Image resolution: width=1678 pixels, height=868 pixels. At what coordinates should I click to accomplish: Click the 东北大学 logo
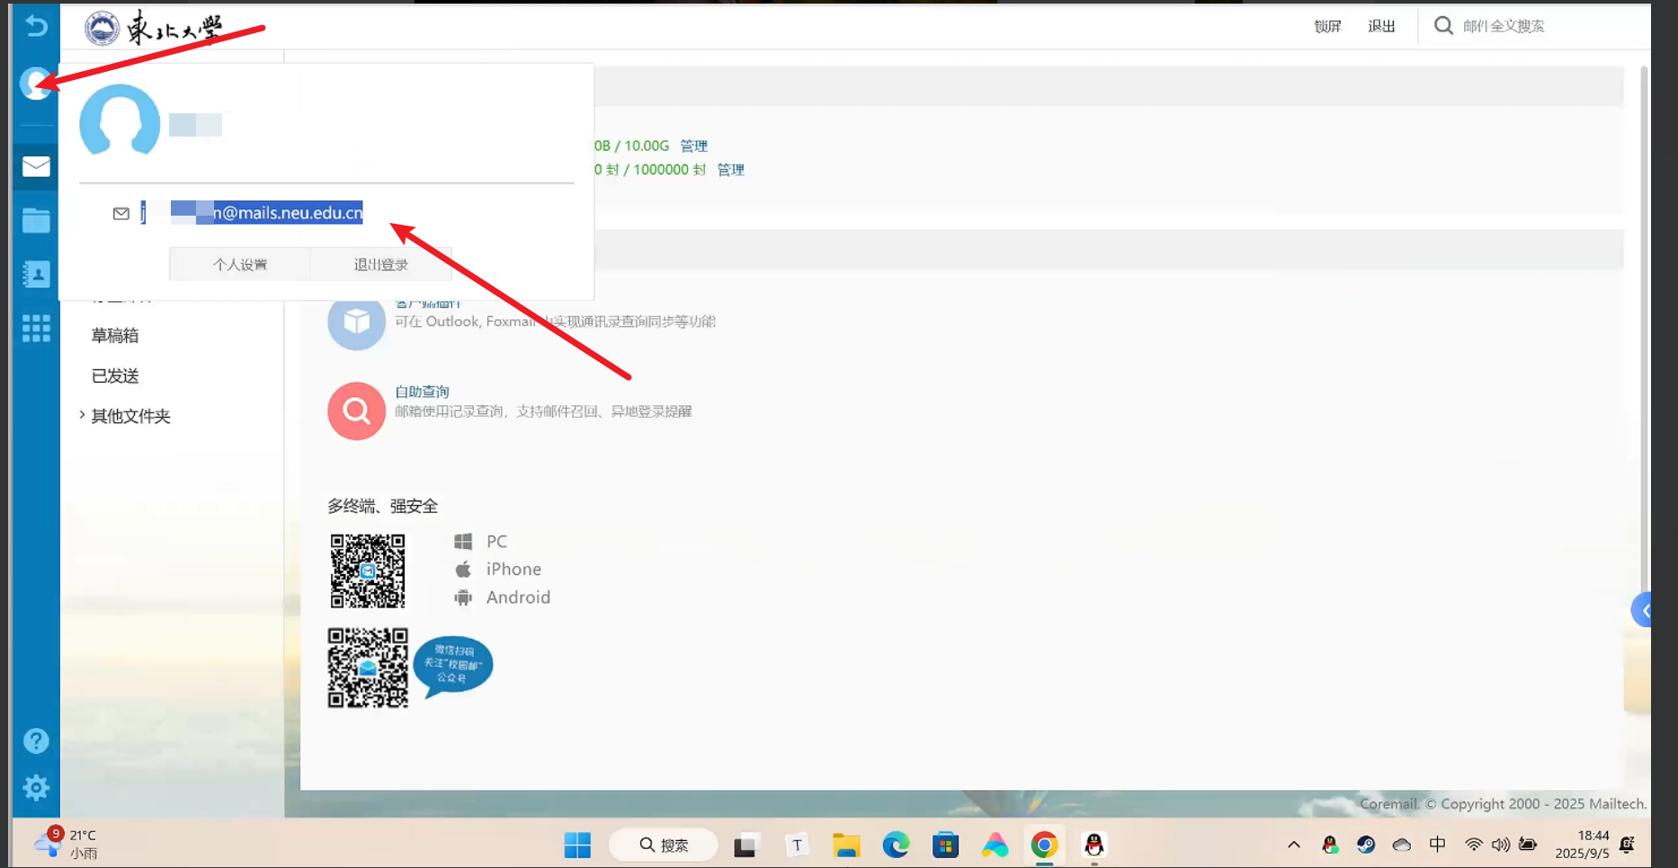pyautogui.click(x=153, y=28)
